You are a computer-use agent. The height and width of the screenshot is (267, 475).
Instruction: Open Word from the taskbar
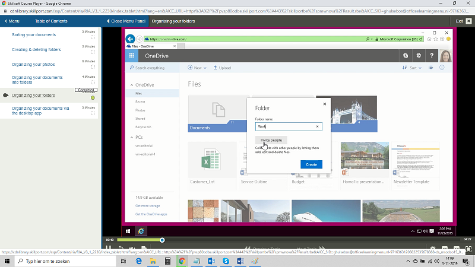click(x=240, y=261)
